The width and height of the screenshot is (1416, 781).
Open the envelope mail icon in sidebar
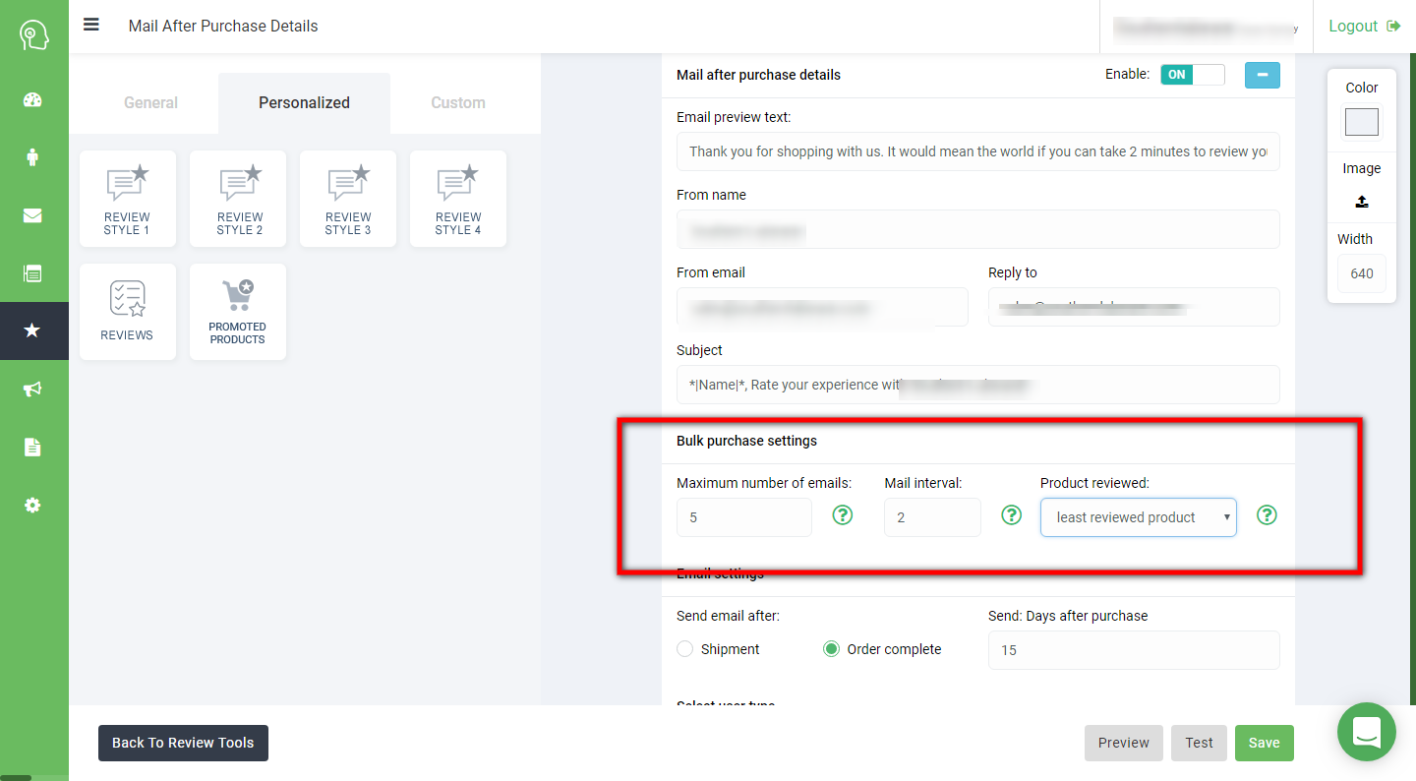coord(32,215)
